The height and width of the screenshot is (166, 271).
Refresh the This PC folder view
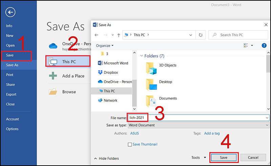[x=201, y=35]
